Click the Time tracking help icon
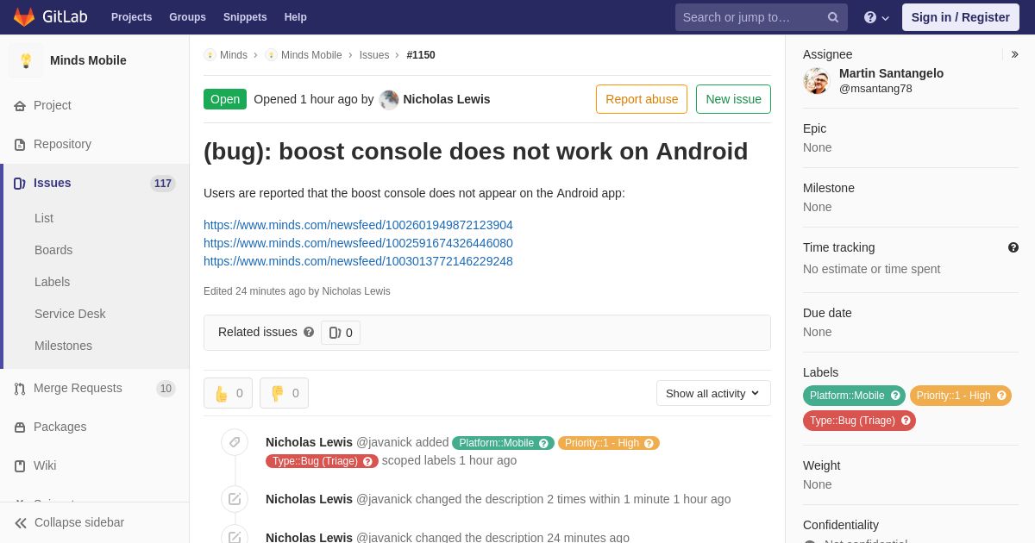This screenshot has height=543, width=1035. (x=1013, y=247)
